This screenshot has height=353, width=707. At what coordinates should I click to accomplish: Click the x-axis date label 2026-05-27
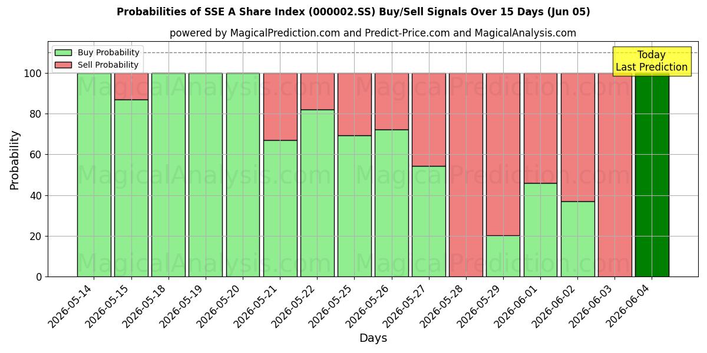pos(406,305)
